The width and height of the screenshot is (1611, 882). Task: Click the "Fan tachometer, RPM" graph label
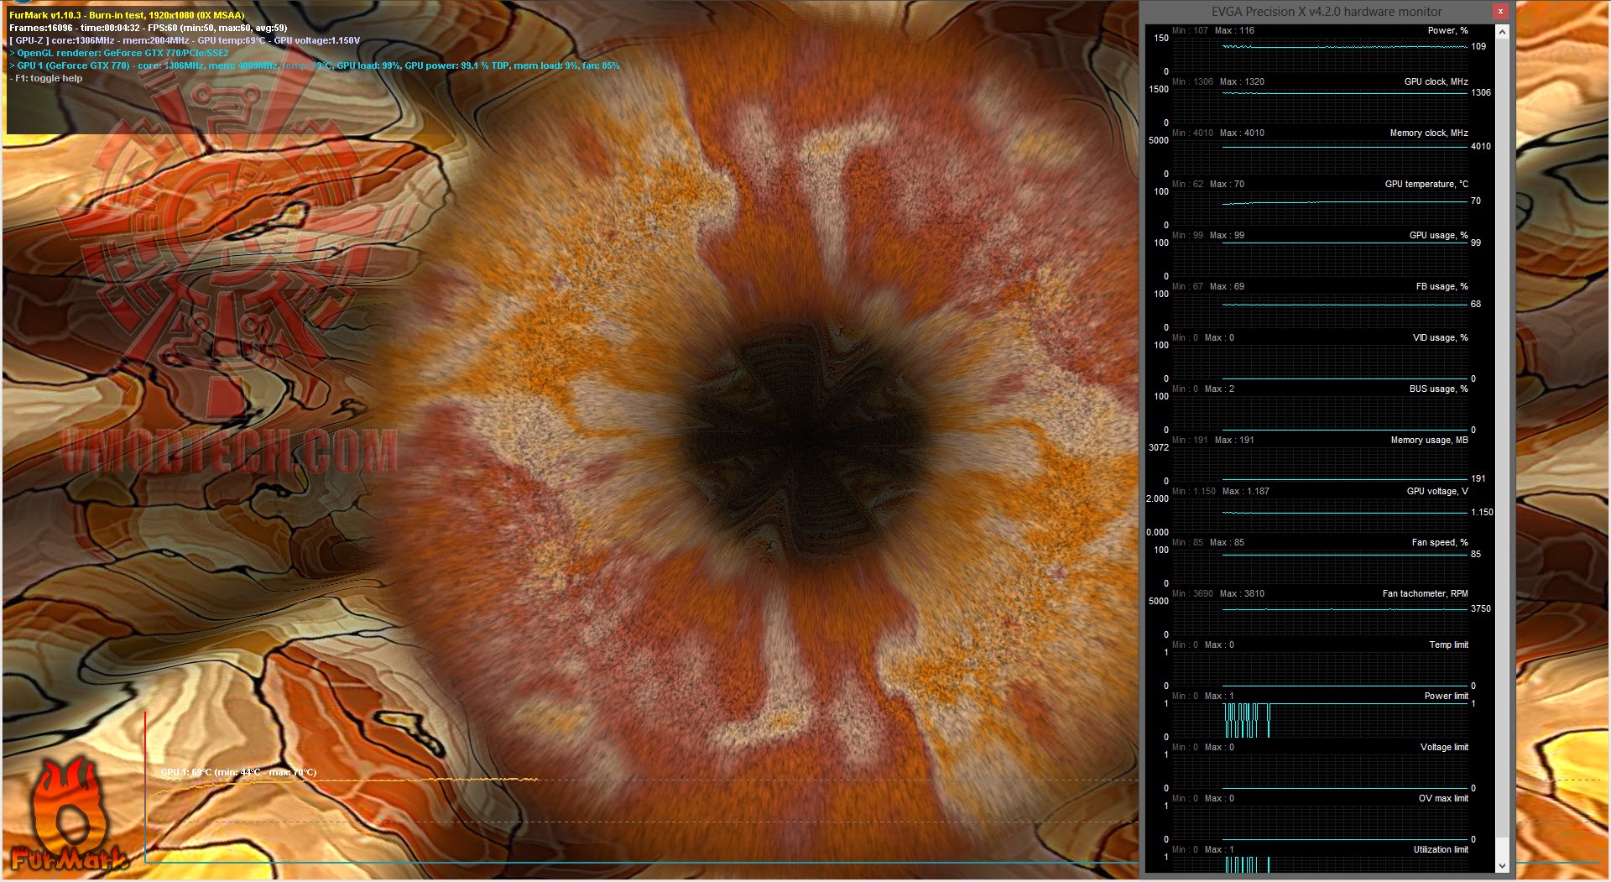[1425, 593]
